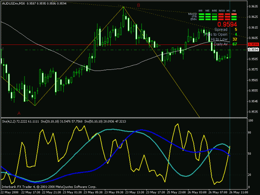Click the EMA row label
The image size is (260, 195).
tap(194, 19)
